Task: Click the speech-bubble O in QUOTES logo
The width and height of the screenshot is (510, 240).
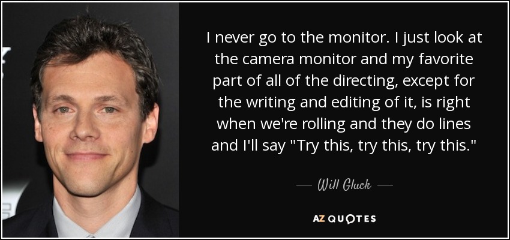Action: (x=351, y=219)
